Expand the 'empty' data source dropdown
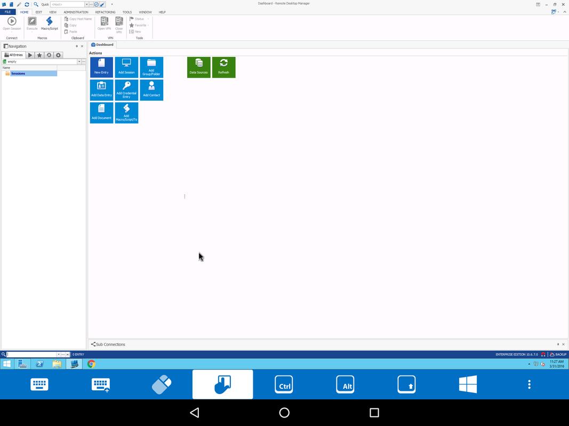The image size is (569, 426). pyautogui.click(x=79, y=62)
